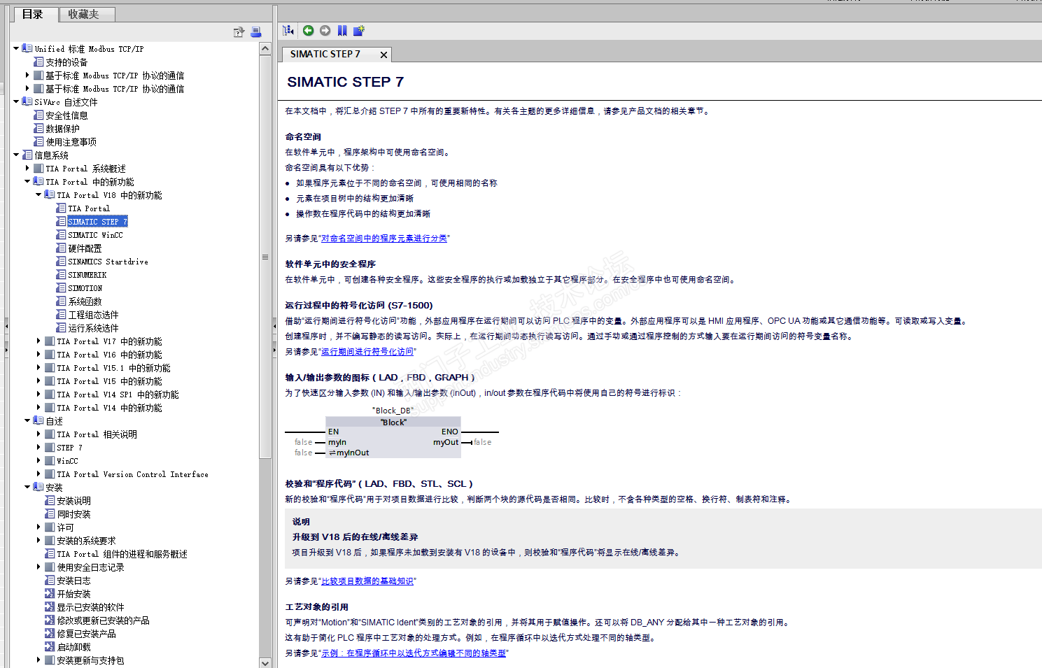The width and height of the screenshot is (1042, 668).
Task: Click the closed book icon beside STEP 7
Action: click(x=50, y=448)
